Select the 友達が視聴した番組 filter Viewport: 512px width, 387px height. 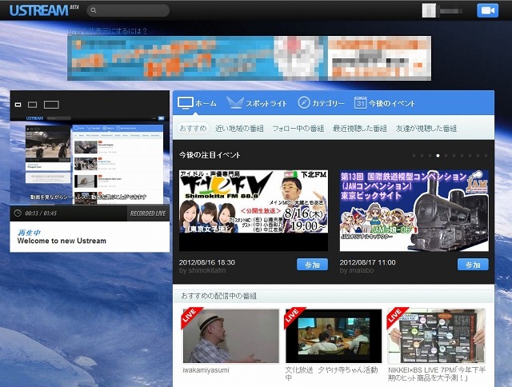pyautogui.click(x=426, y=129)
